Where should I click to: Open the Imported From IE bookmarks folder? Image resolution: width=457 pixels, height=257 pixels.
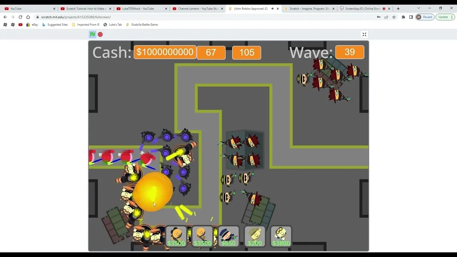(86, 25)
